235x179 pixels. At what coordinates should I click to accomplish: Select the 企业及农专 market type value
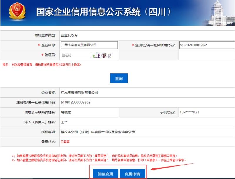coord(69,35)
